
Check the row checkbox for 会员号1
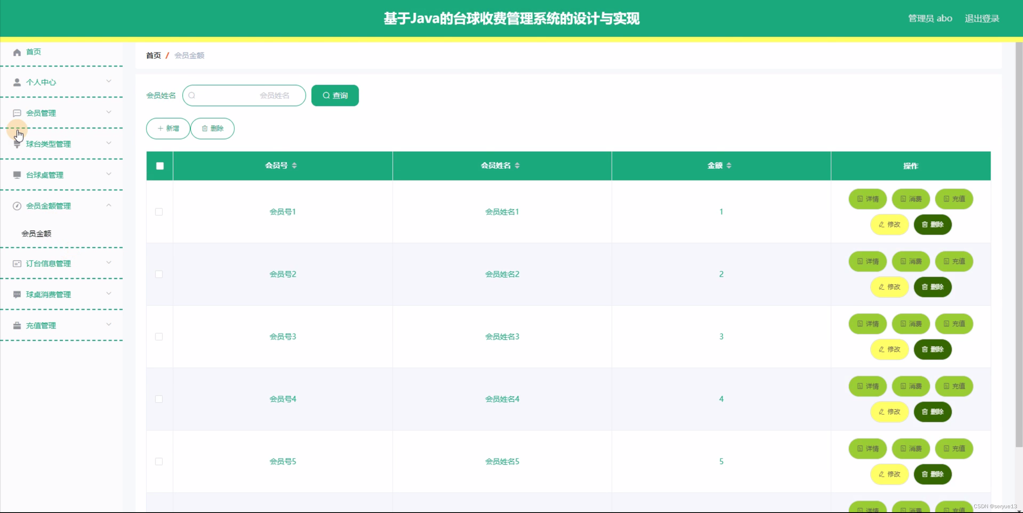point(159,212)
